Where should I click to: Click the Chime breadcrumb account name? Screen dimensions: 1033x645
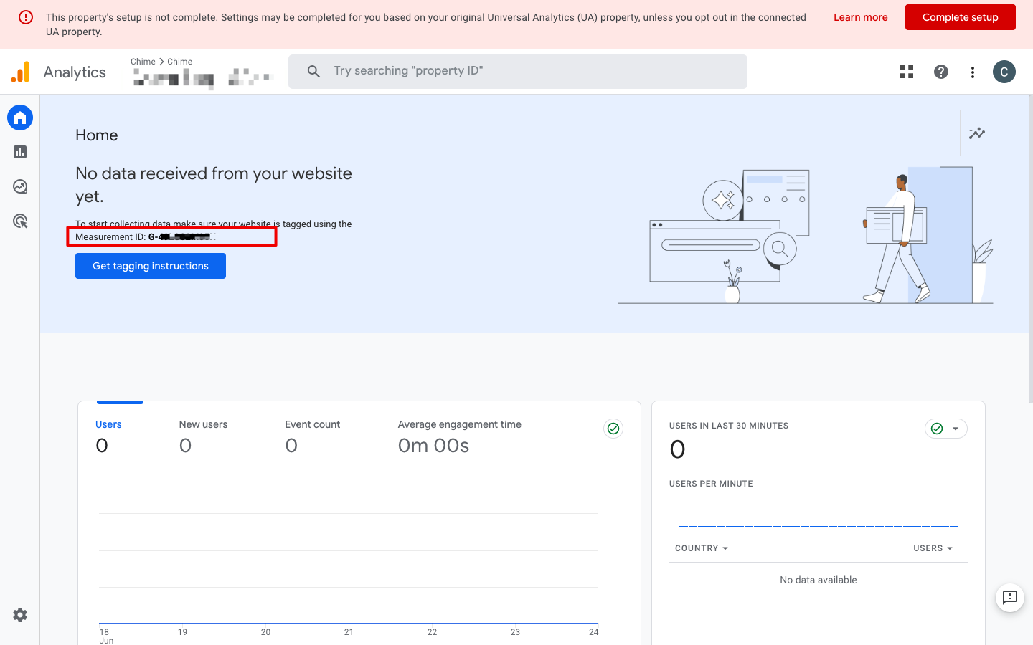(x=143, y=62)
